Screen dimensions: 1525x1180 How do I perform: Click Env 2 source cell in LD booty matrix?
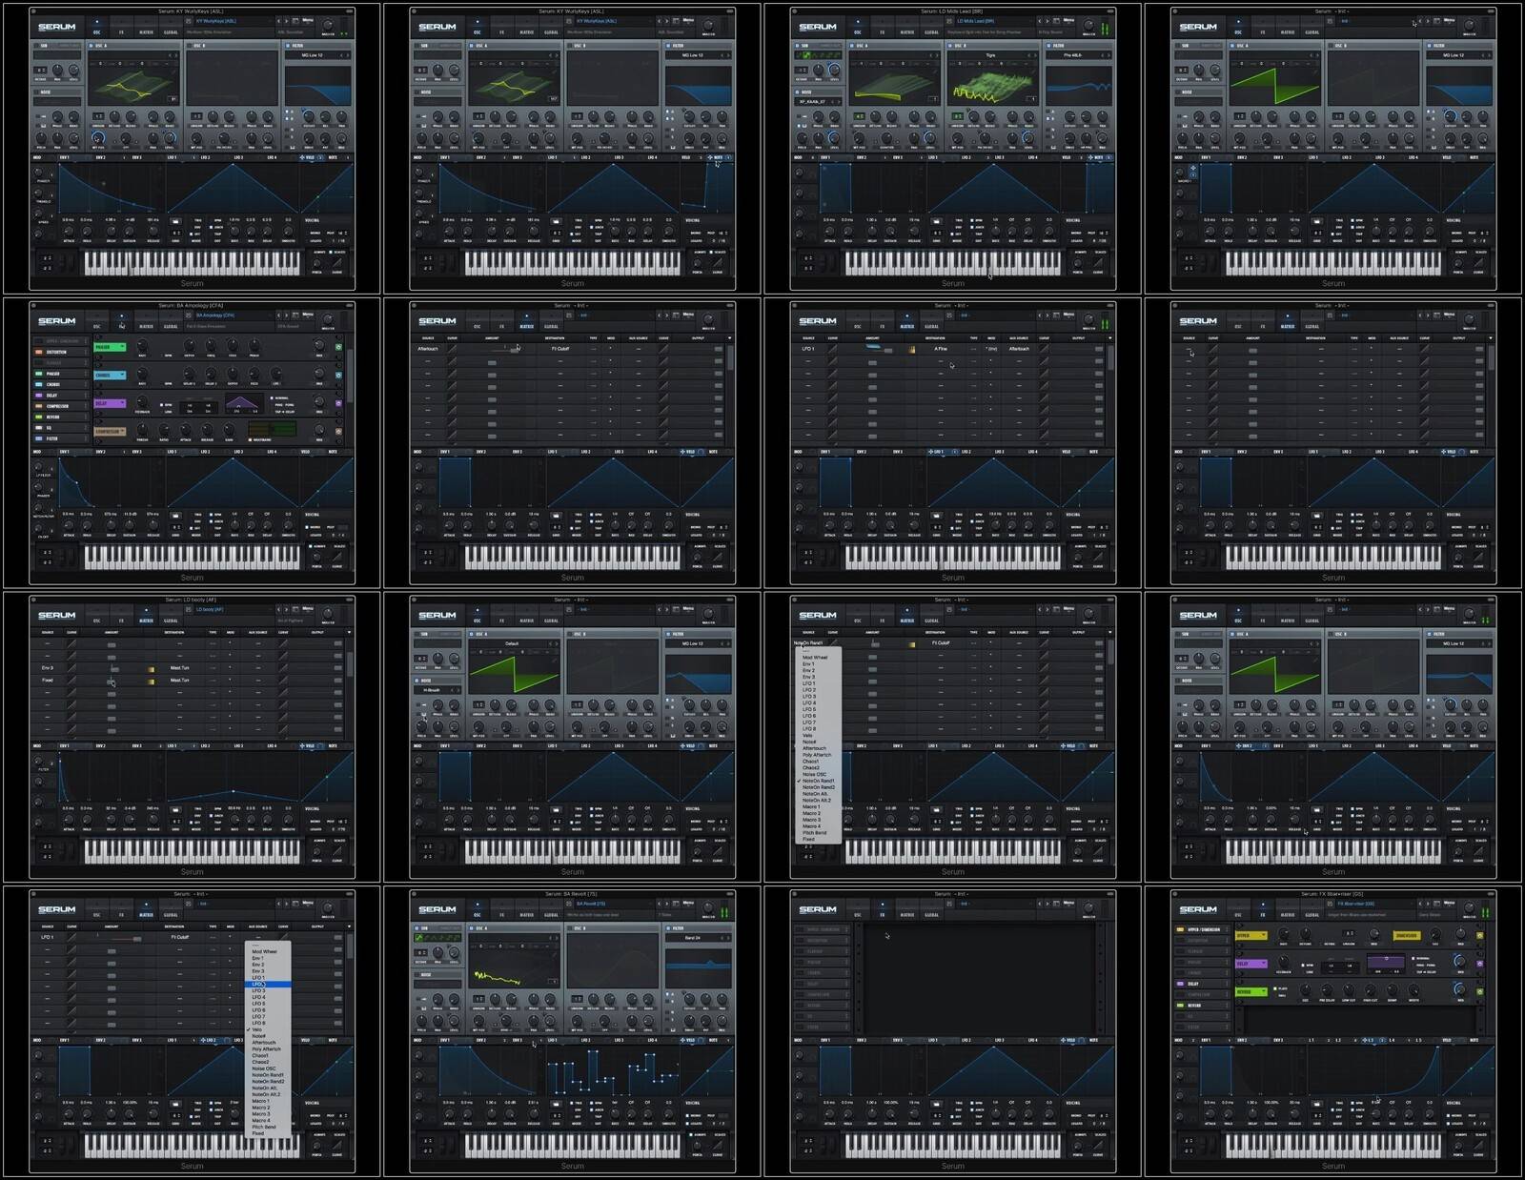(48, 668)
